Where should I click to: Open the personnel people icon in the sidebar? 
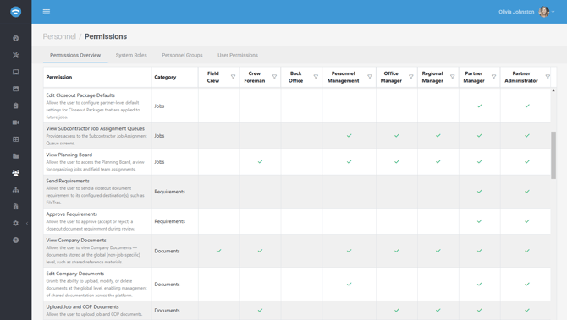(15, 173)
